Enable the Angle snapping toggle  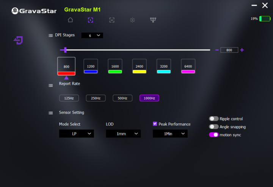click(x=213, y=127)
